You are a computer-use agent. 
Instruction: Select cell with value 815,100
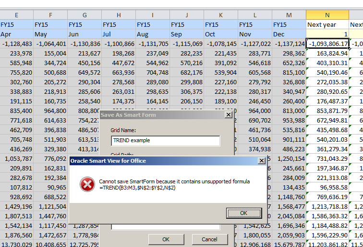pyautogui.click(x=289, y=72)
